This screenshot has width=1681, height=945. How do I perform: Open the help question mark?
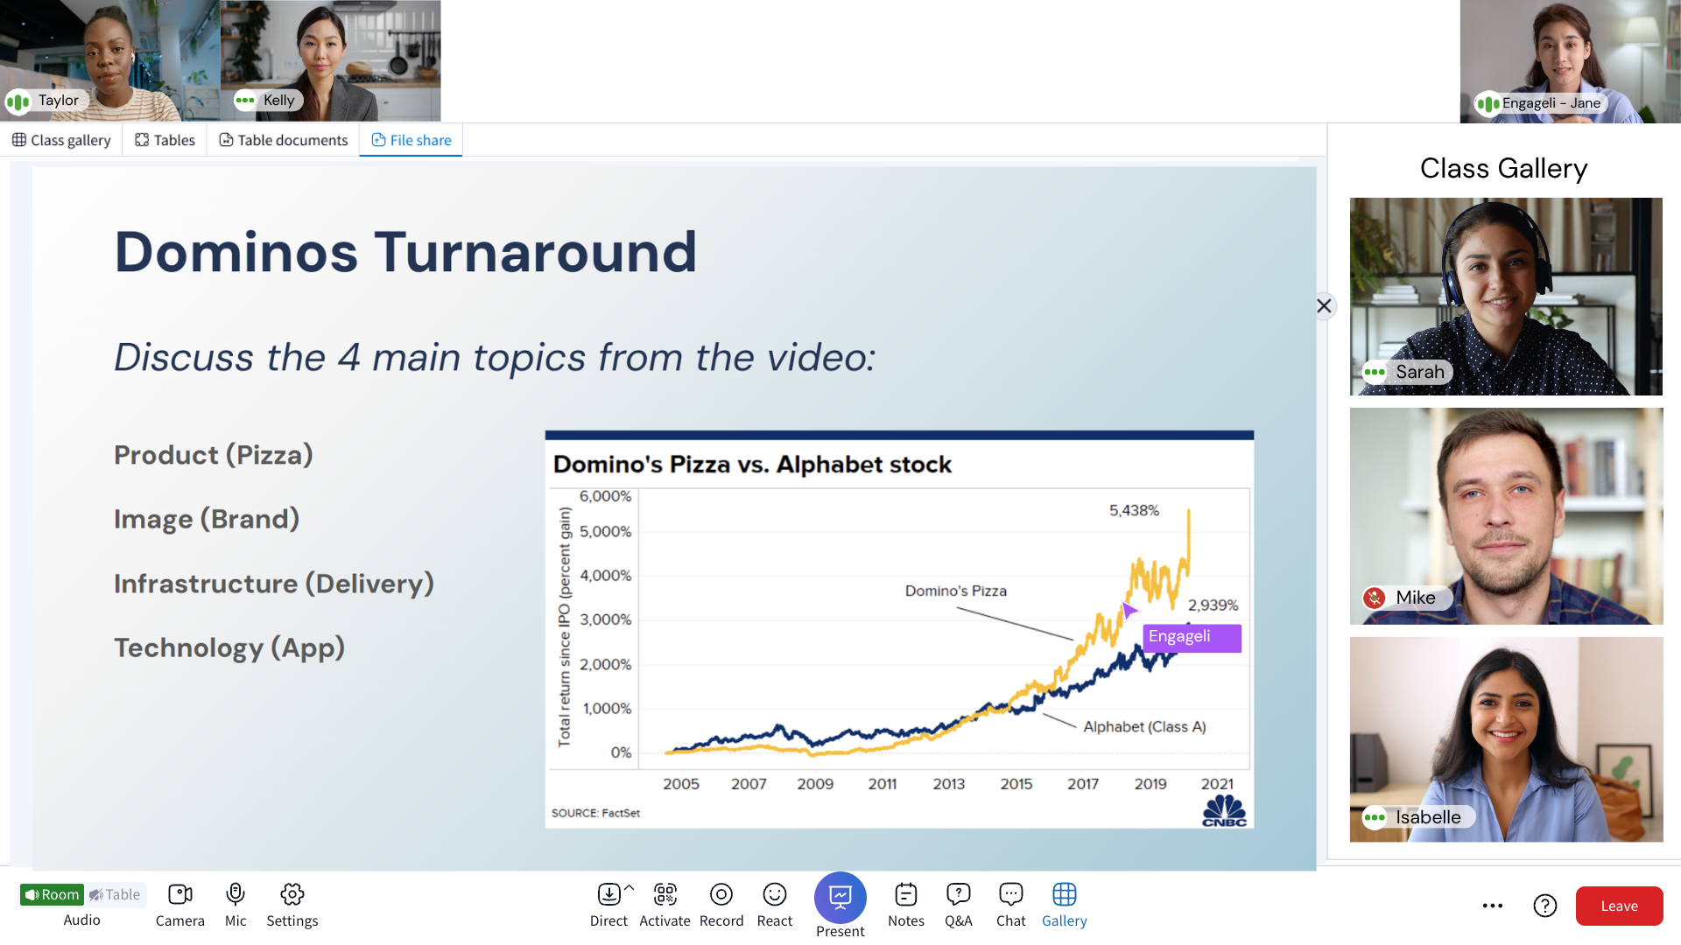[x=1545, y=906]
